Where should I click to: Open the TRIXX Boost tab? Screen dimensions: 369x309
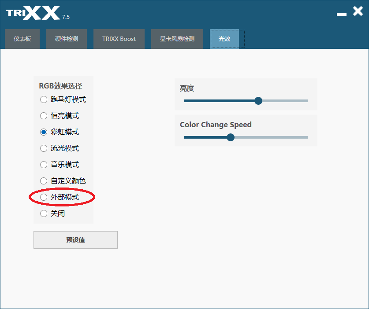pos(119,39)
